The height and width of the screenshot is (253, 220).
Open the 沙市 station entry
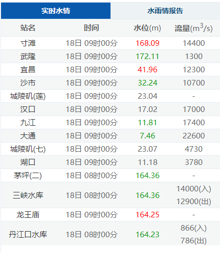[x=28, y=83]
